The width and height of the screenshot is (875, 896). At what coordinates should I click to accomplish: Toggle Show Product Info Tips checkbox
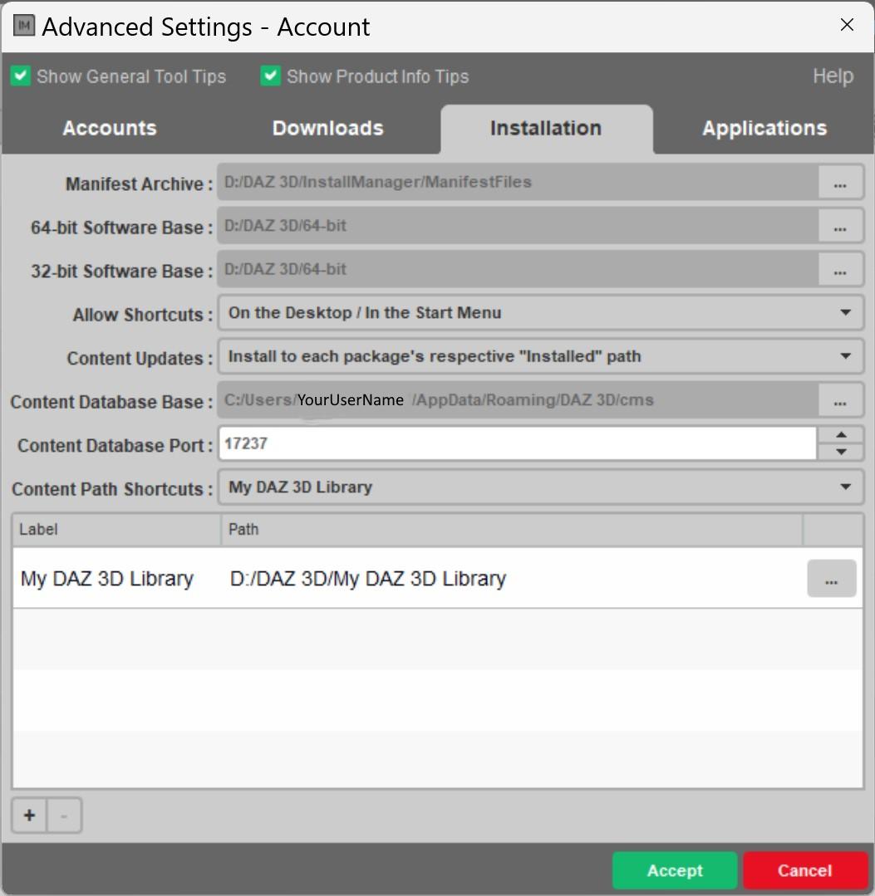click(x=270, y=76)
